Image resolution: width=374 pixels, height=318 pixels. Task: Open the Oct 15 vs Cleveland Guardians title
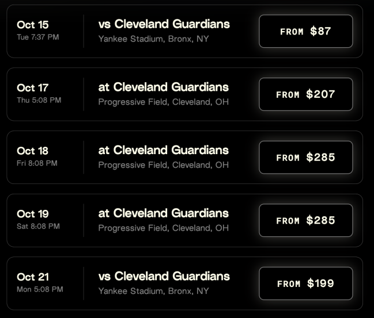click(x=164, y=24)
